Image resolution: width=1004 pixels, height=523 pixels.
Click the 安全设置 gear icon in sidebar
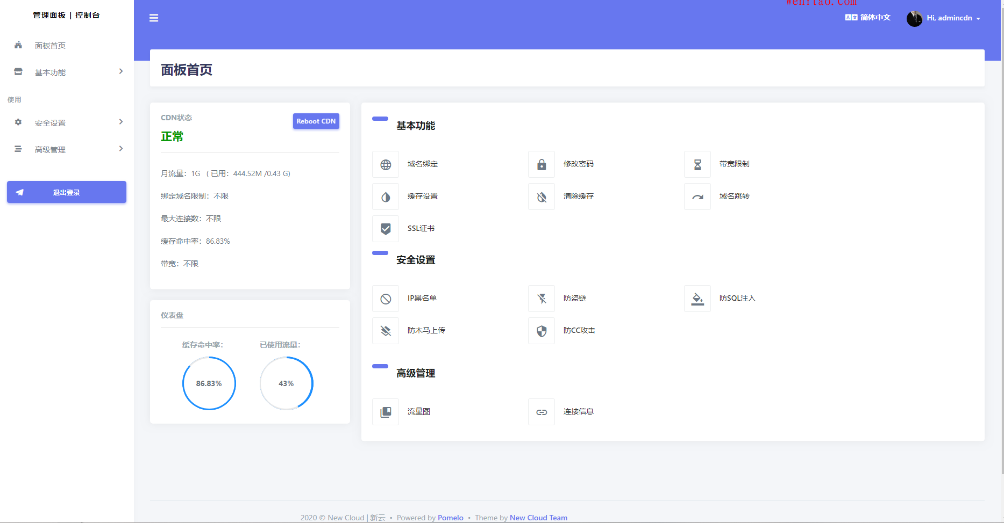pos(18,122)
